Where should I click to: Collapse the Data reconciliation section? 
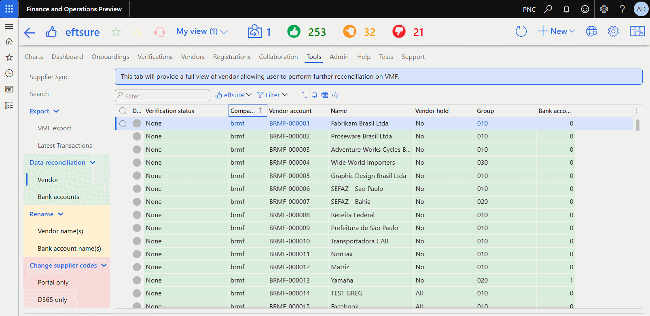click(63, 162)
